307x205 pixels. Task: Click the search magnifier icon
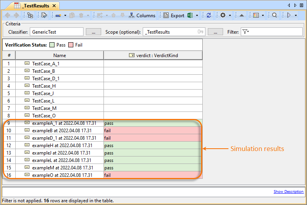tap(274, 16)
